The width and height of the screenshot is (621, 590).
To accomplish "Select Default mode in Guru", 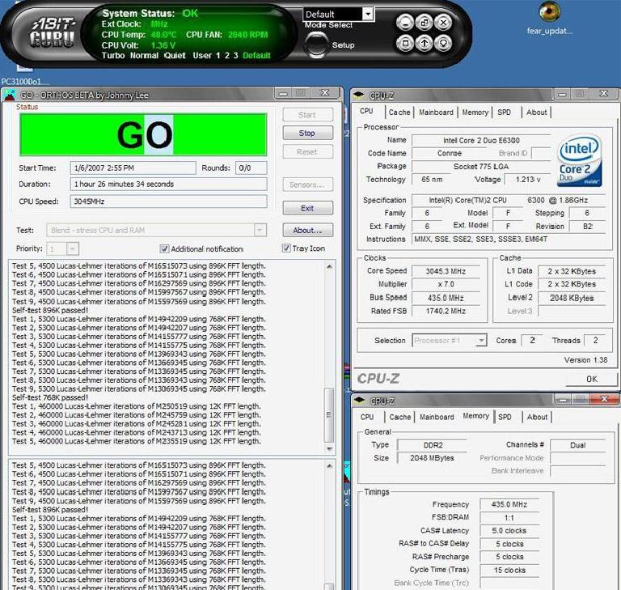I will (256, 56).
